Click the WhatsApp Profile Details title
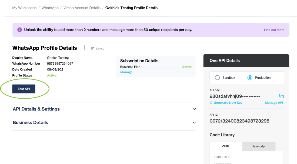This screenshot has height=164, width=297. pyautogui.click(x=45, y=48)
